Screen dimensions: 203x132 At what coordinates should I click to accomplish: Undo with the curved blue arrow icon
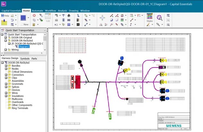click(12, 20)
